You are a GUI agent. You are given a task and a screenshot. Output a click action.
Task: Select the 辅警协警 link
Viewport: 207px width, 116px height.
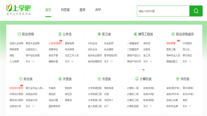(x=53, y=61)
